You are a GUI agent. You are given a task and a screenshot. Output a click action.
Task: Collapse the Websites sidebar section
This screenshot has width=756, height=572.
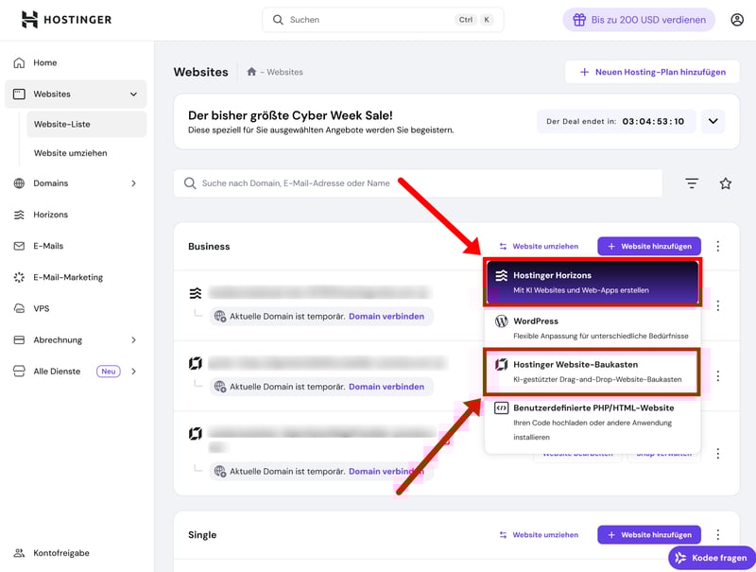pos(133,95)
